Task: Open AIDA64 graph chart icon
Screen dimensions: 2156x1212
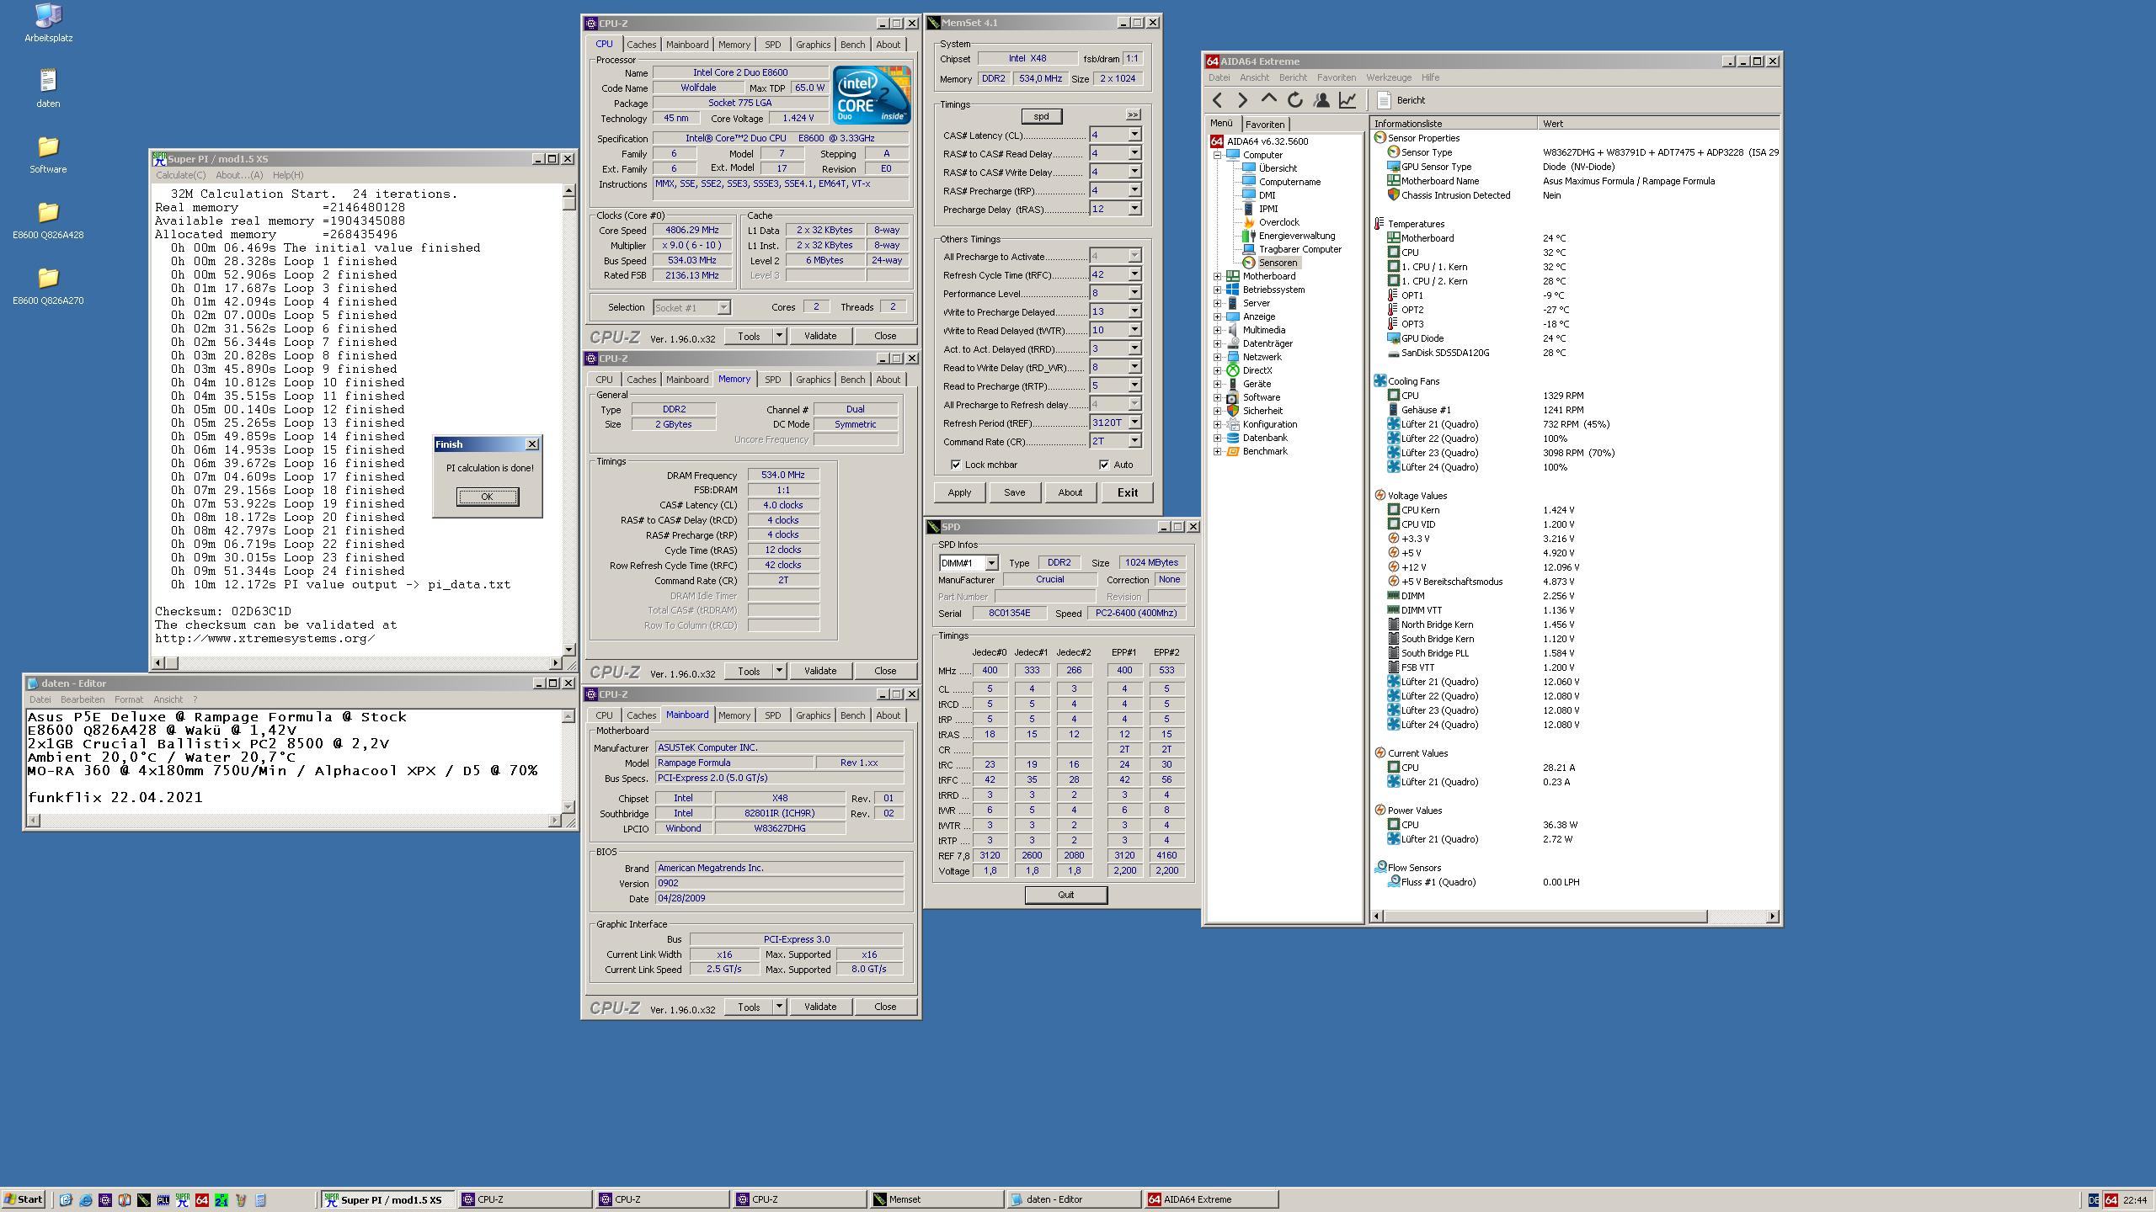Action: tap(1347, 100)
